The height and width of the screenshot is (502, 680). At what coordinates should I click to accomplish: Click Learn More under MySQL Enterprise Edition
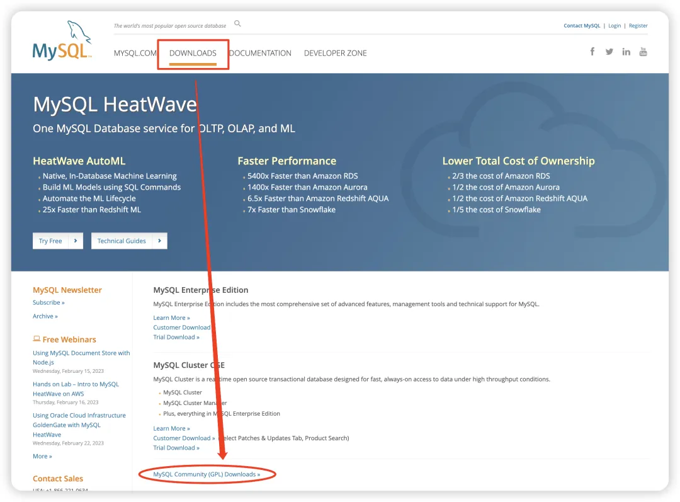click(x=171, y=317)
